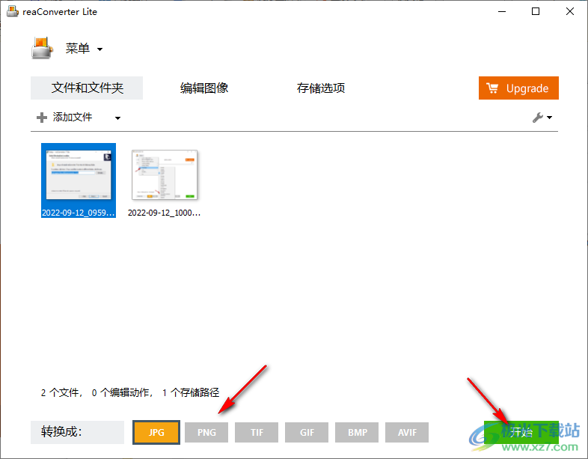Viewport: 588px width, 459px height.
Task: Click the reaConverter title bar app icon
Action: (x=13, y=11)
